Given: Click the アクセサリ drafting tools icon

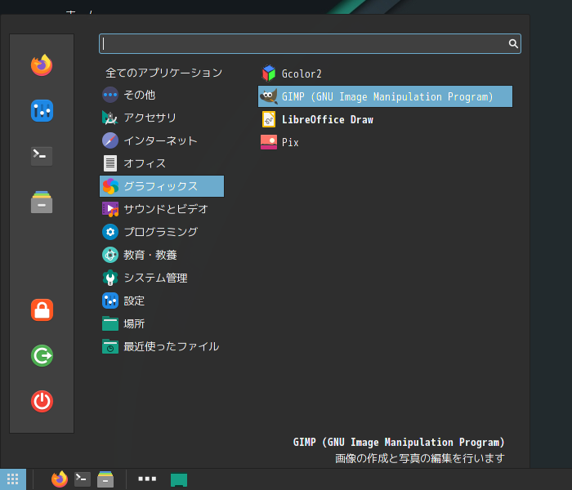Looking at the screenshot, I should [x=109, y=118].
